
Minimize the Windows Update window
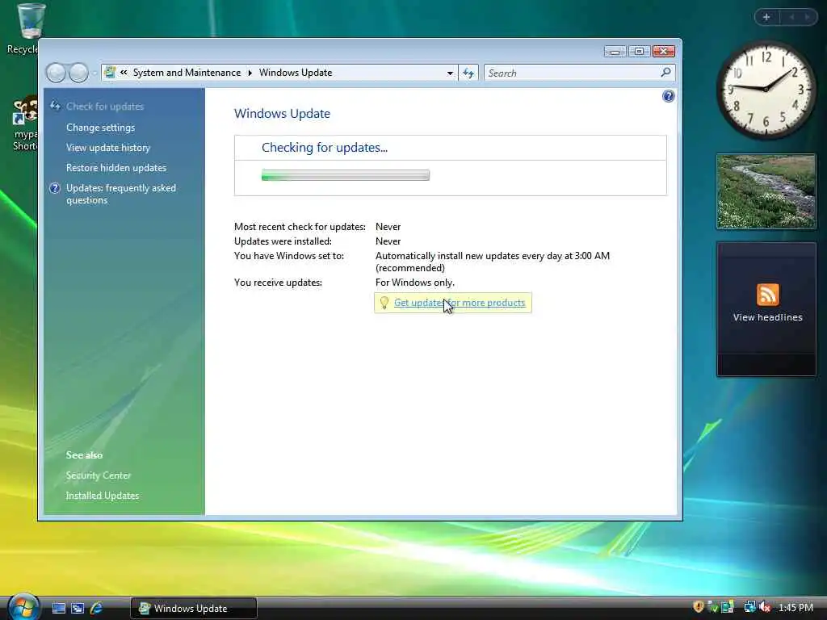tap(615, 51)
